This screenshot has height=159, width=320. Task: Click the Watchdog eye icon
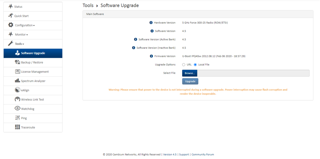18,109
